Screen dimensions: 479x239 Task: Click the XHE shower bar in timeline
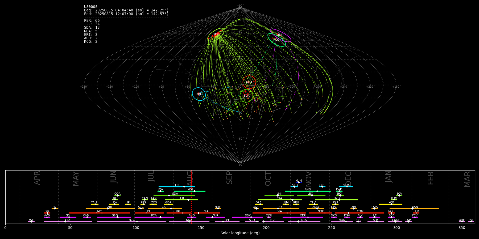click(x=462, y=221)
